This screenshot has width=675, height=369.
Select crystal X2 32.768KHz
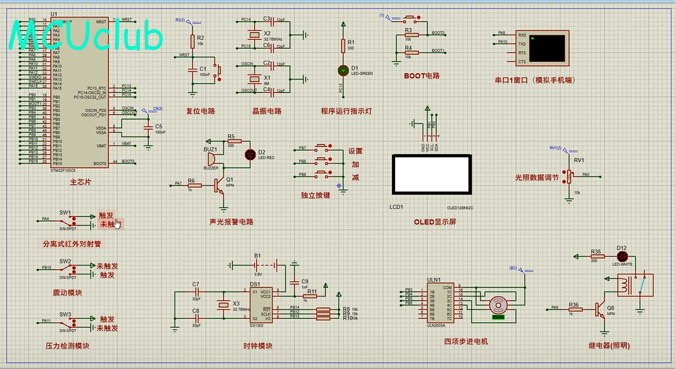click(255, 35)
